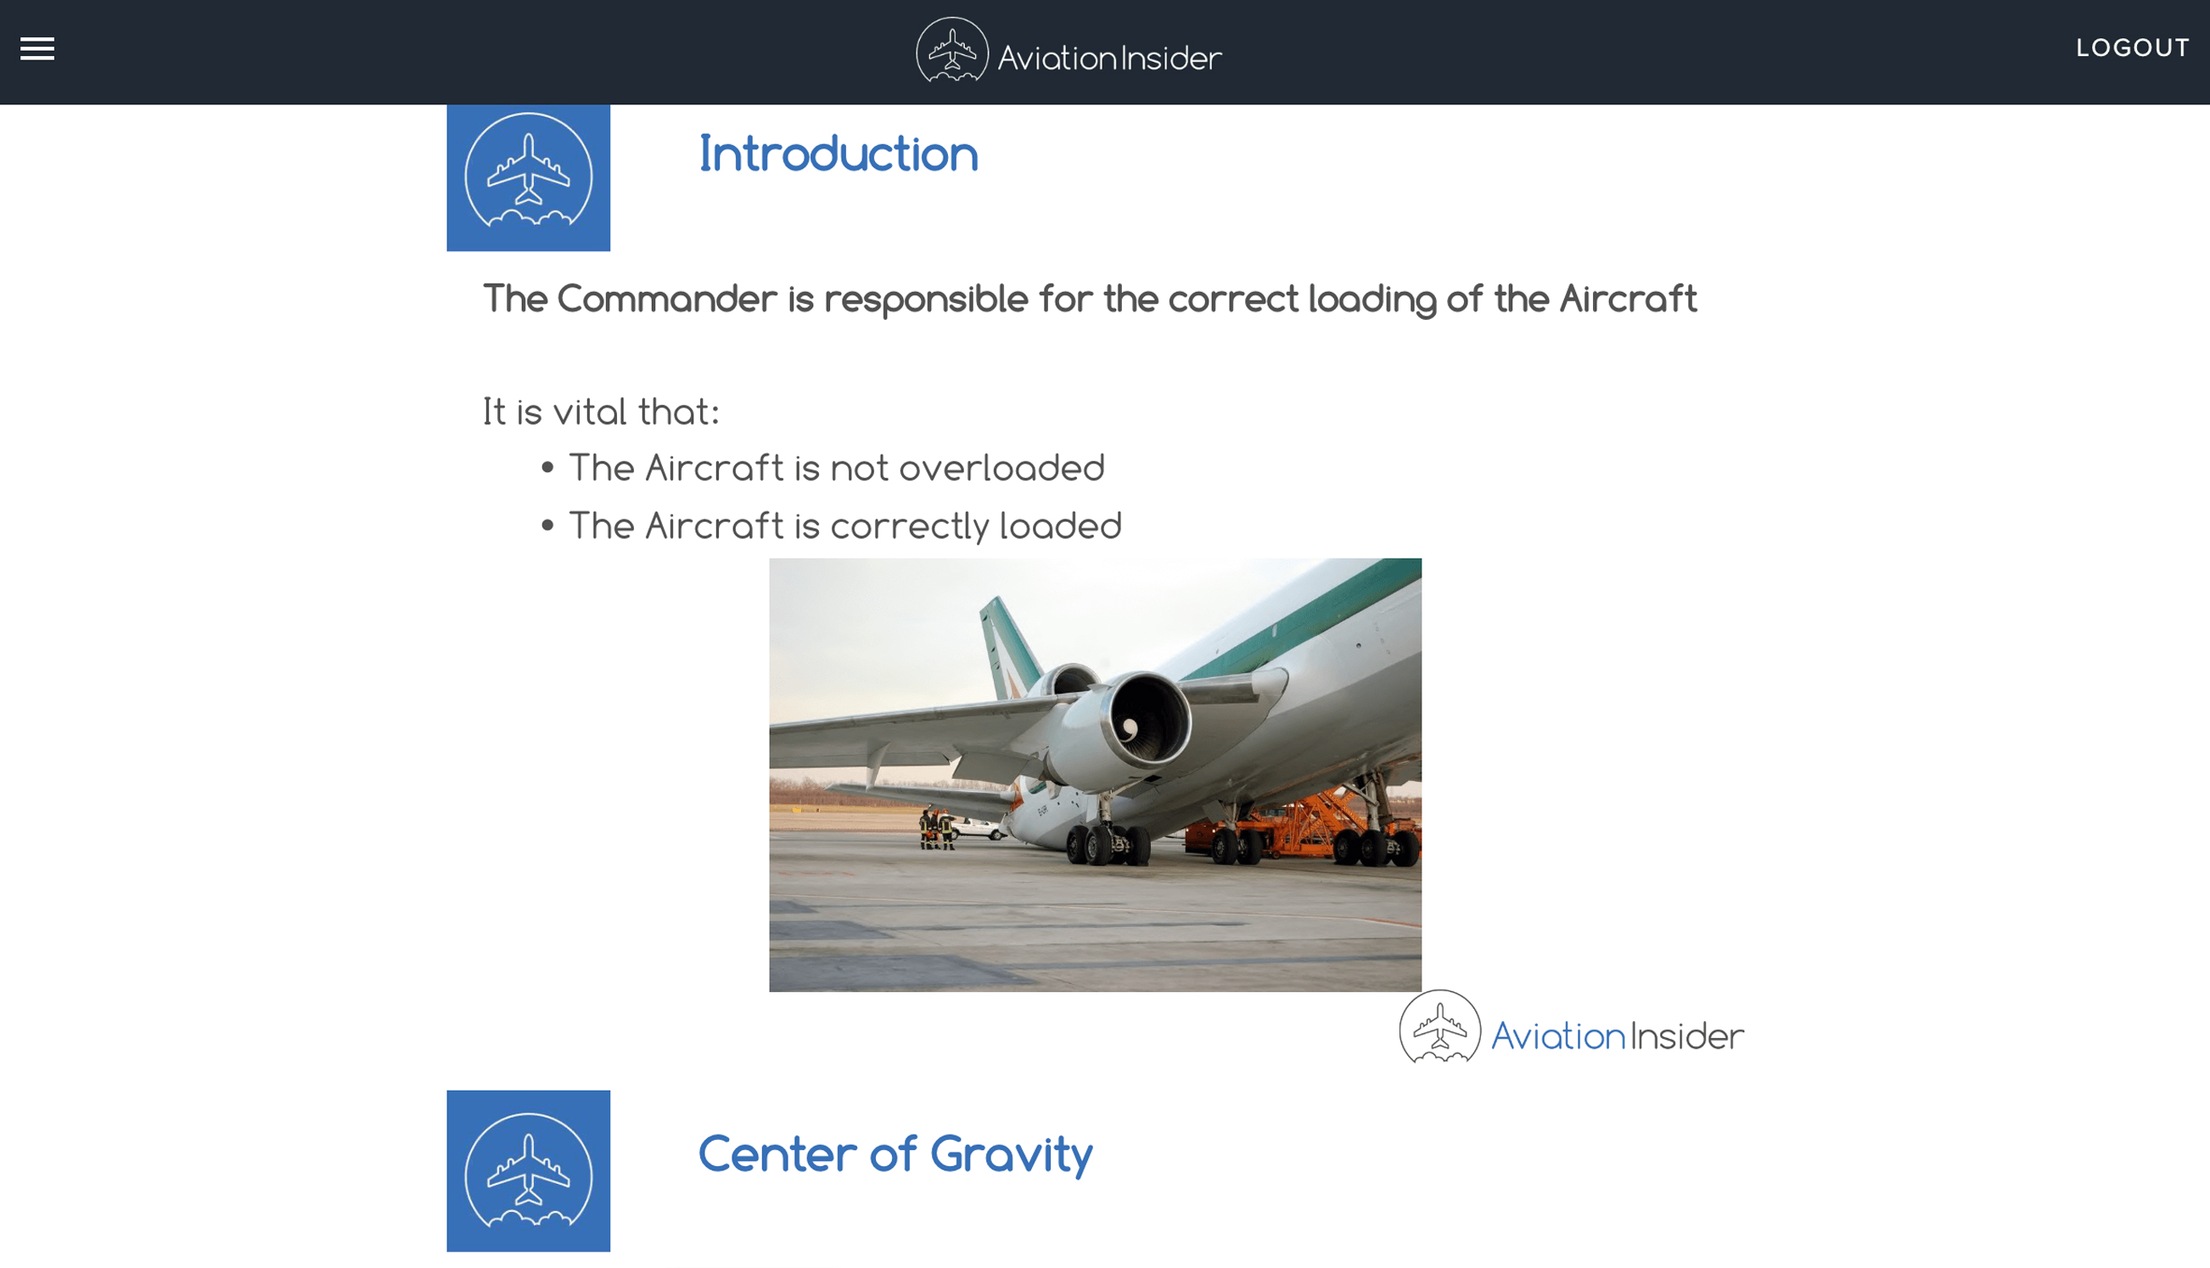Open the hamburger navigation menu

point(35,47)
